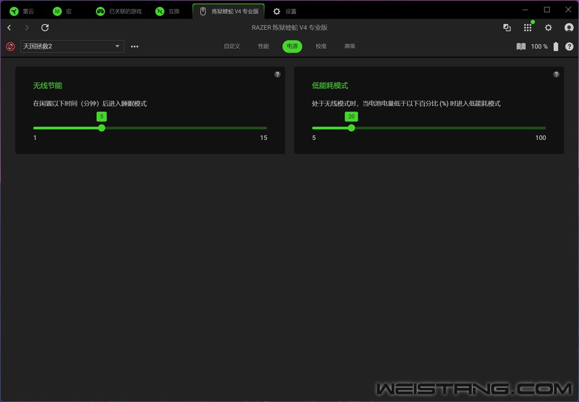Switch to the 性能 tab
The height and width of the screenshot is (402, 579).
[x=263, y=46]
